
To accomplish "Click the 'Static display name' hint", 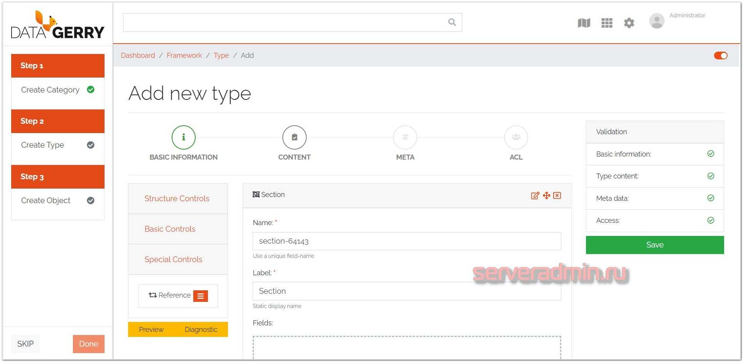I will (277, 306).
